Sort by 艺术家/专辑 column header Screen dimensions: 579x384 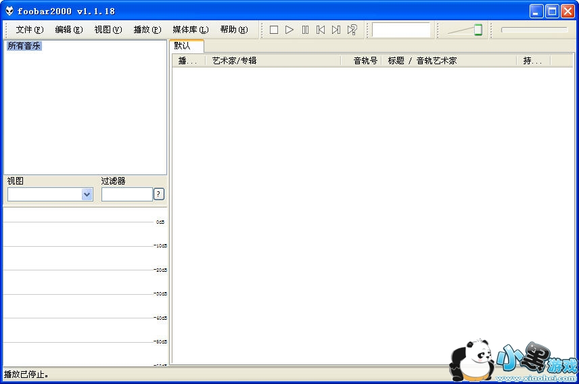click(x=273, y=61)
